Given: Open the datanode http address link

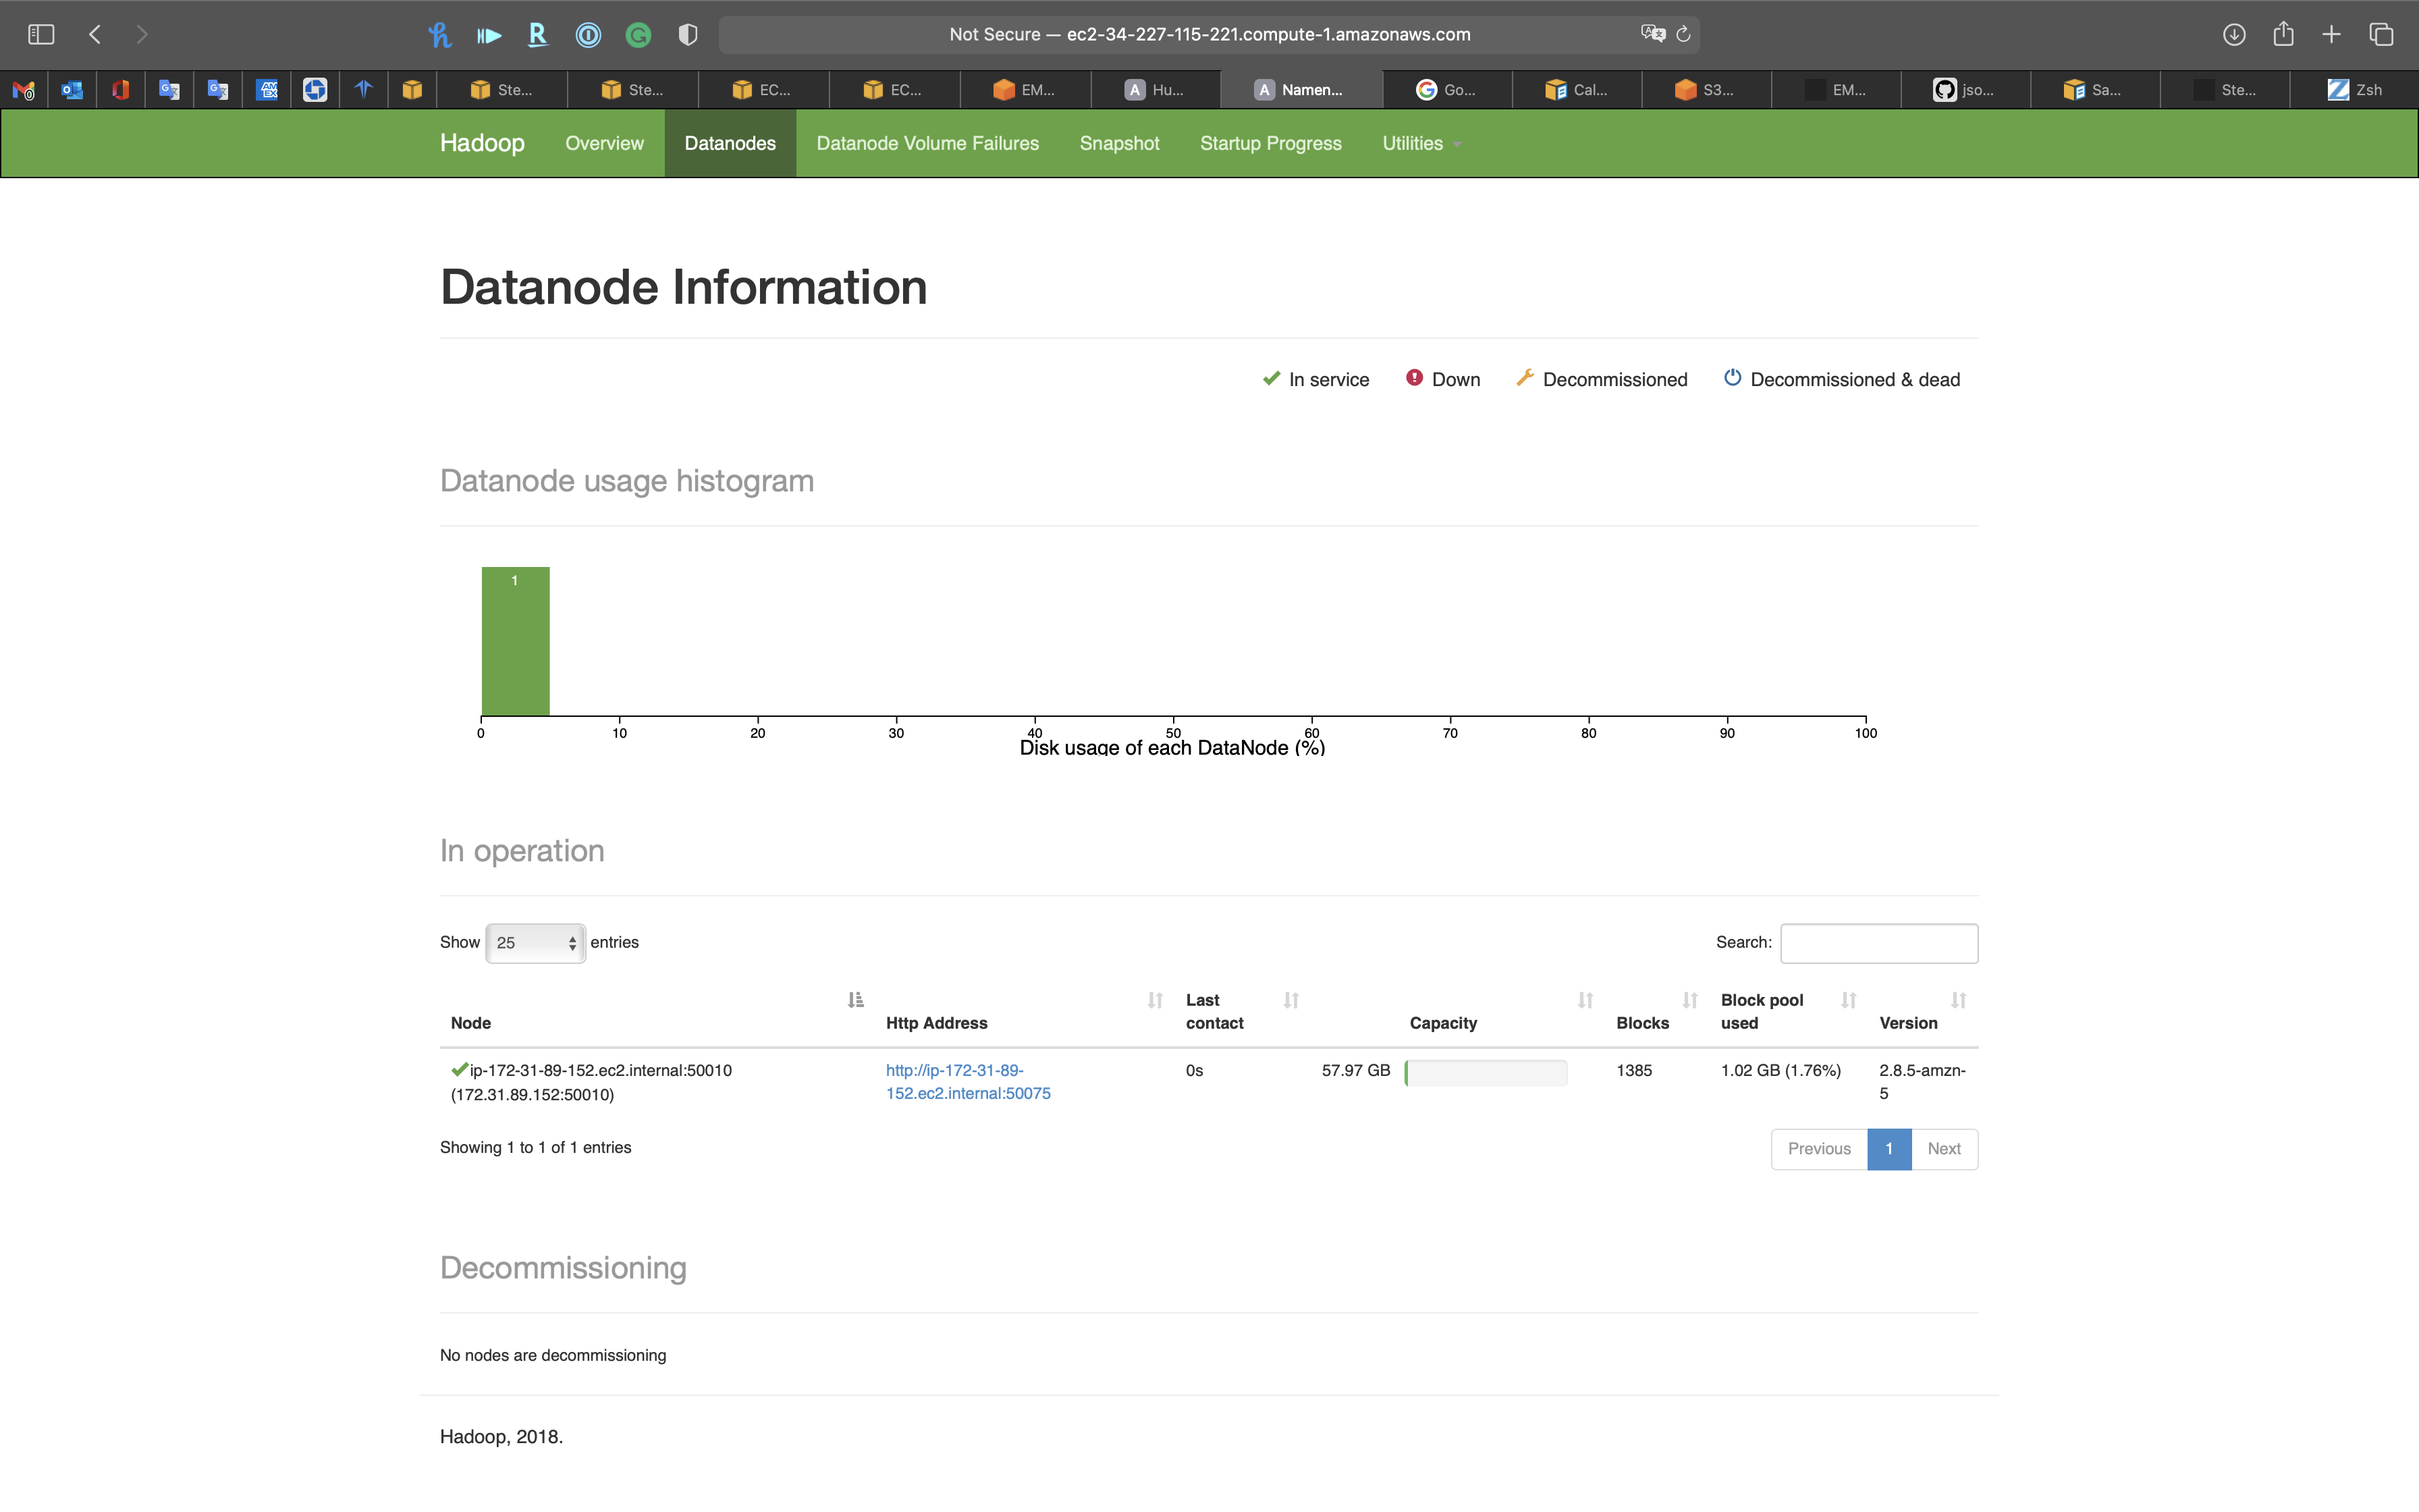Looking at the screenshot, I should (967, 1081).
